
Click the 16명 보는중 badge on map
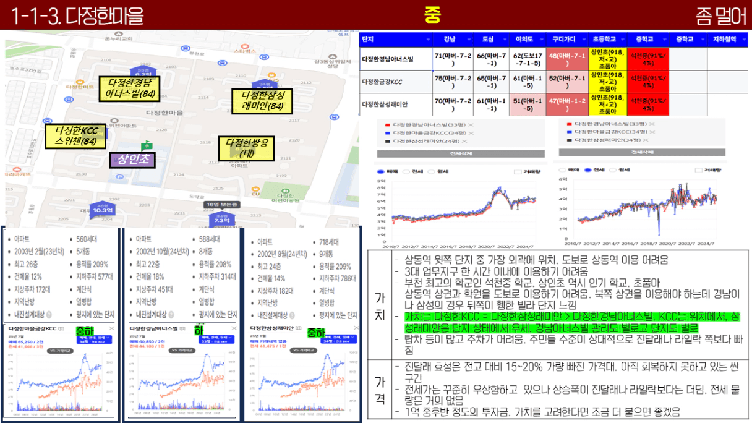pos(222,204)
